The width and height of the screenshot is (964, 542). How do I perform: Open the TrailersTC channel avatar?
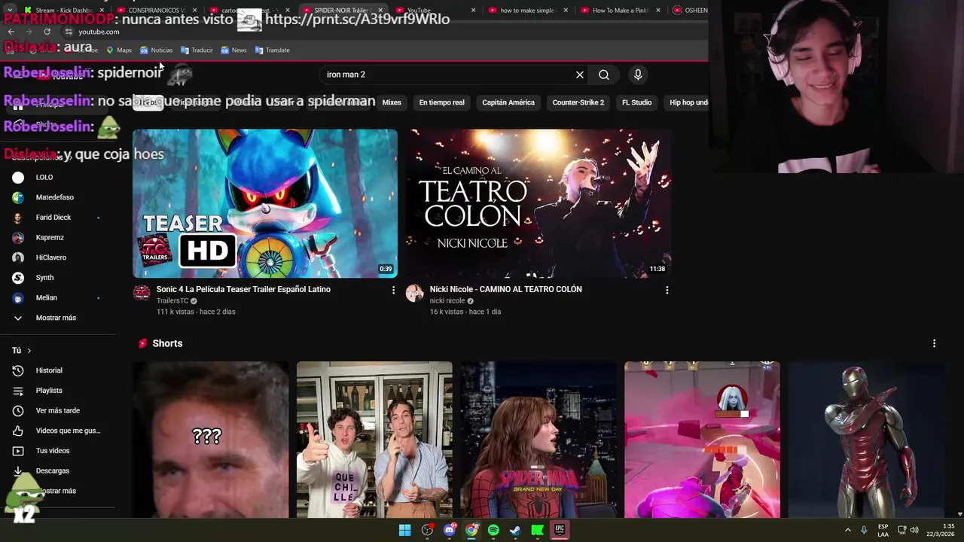142,294
